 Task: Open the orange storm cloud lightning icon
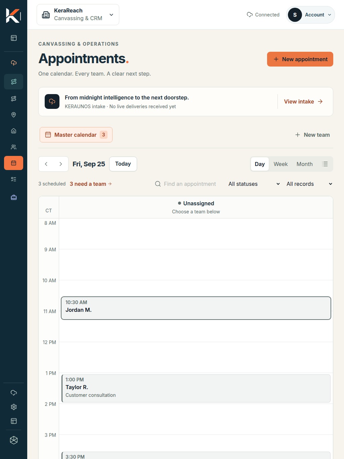(x=14, y=63)
